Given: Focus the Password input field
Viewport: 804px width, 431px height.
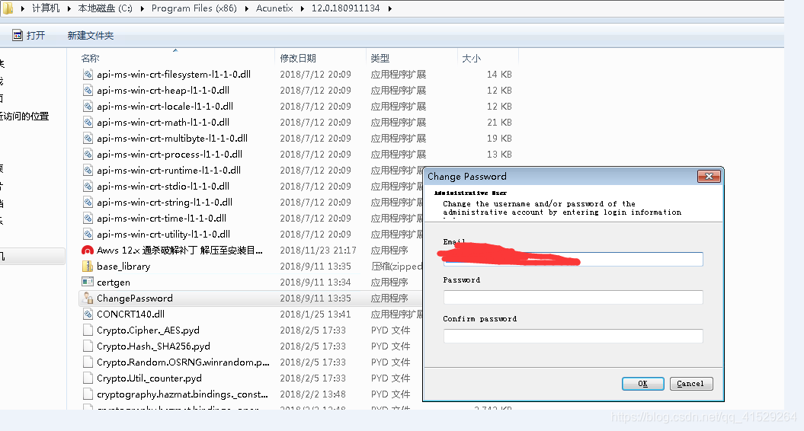Looking at the screenshot, I should point(573,297).
